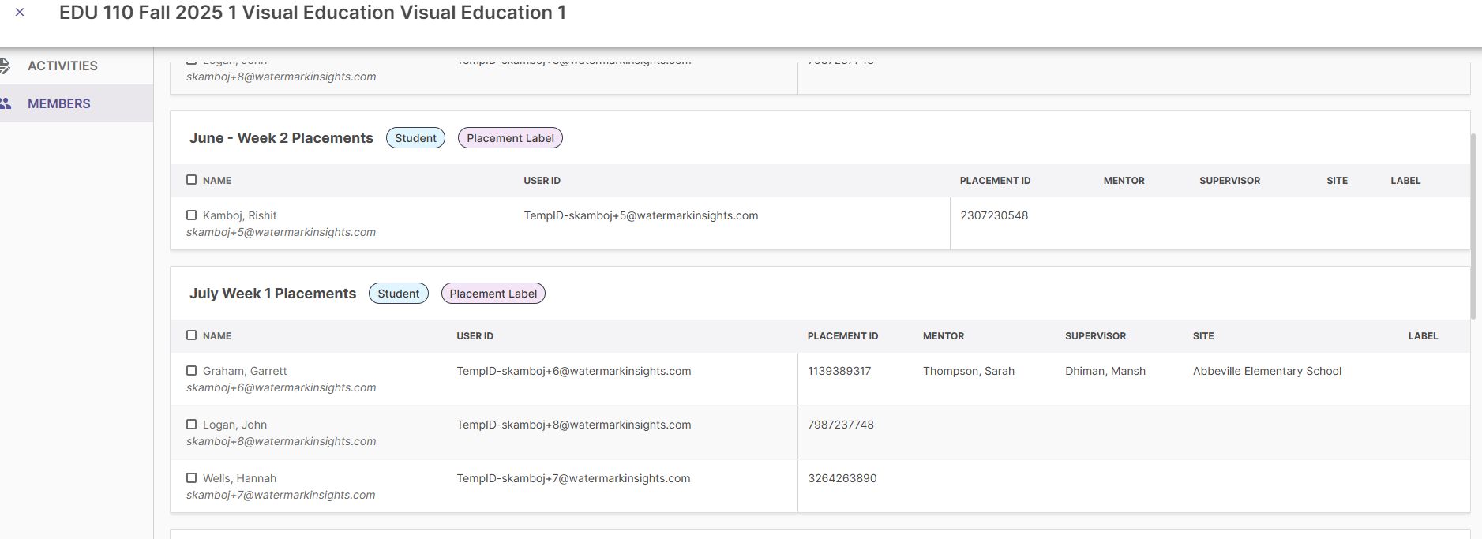The image size is (1482, 539).
Task: Select email skamboj+6@watermarkinsights.com
Action: click(281, 387)
